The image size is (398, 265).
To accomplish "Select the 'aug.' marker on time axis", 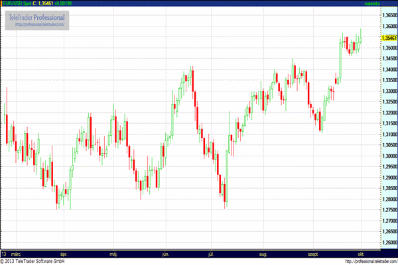I will [263, 254].
